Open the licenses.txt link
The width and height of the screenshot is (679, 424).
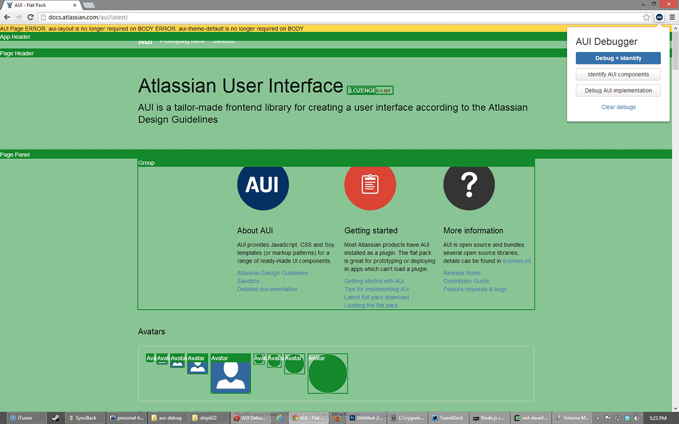click(x=517, y=261)
